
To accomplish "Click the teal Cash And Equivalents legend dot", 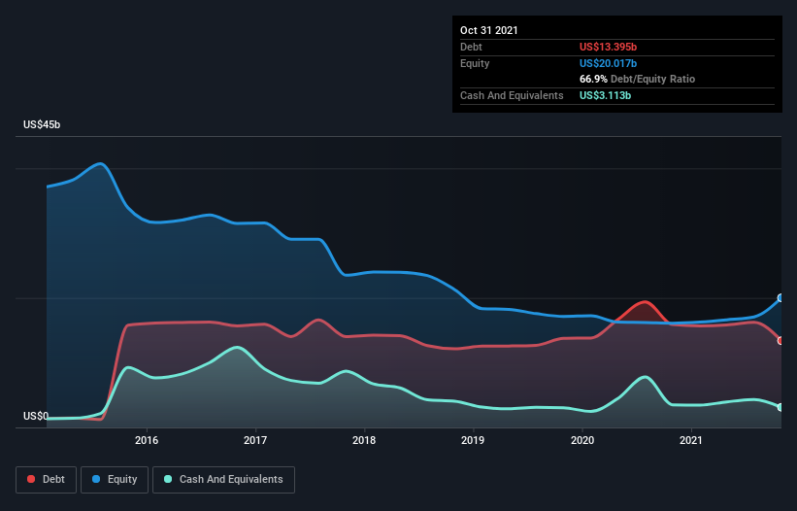I will coord(168,479).
